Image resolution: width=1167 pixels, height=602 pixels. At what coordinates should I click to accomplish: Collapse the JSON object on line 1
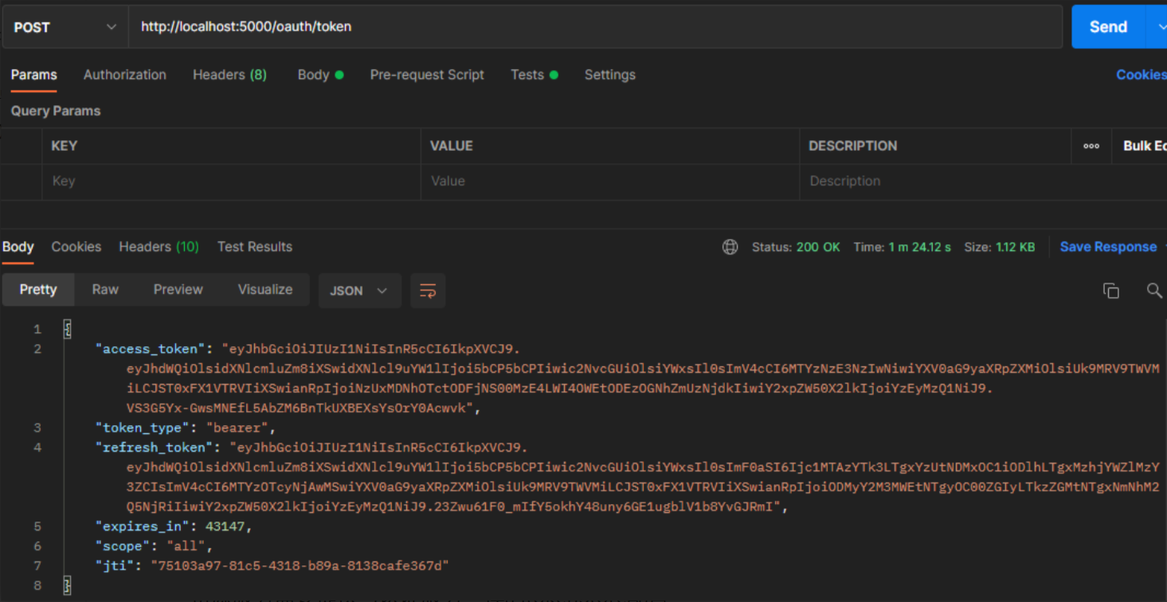coord(68,329)
